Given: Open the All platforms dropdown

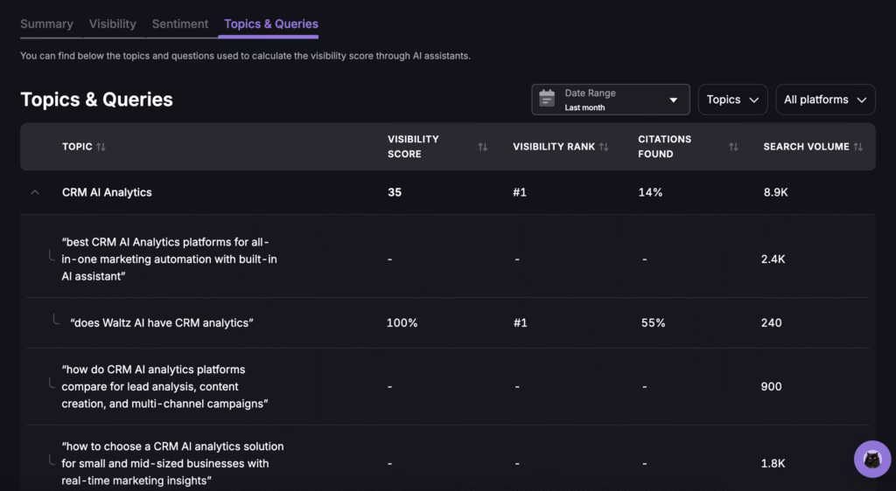Looking at the screenshot, I should (x=825, y=100).
